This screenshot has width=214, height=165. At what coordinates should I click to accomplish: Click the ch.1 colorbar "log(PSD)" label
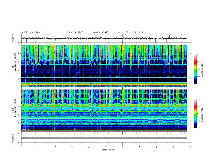point(203,70)
